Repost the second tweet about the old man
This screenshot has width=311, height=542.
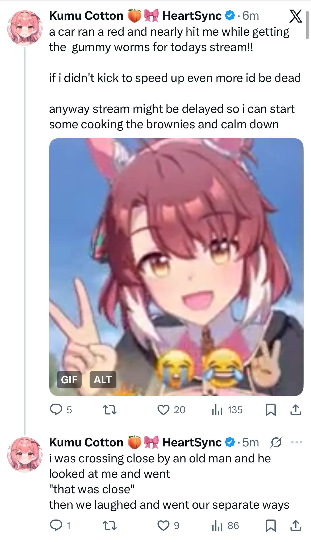tap(110, 525)
